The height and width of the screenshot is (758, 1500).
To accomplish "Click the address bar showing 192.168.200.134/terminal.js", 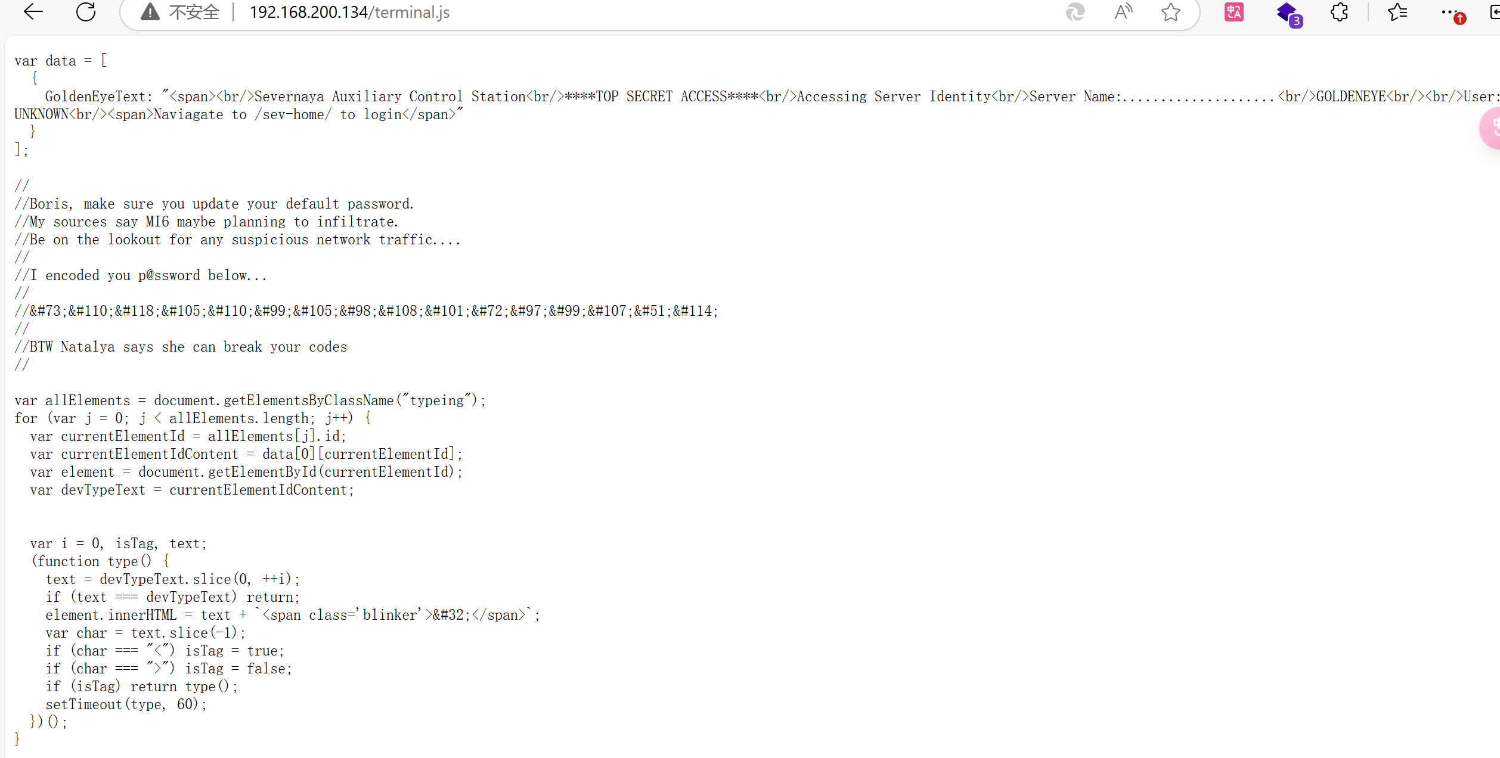I will point(349,12).
